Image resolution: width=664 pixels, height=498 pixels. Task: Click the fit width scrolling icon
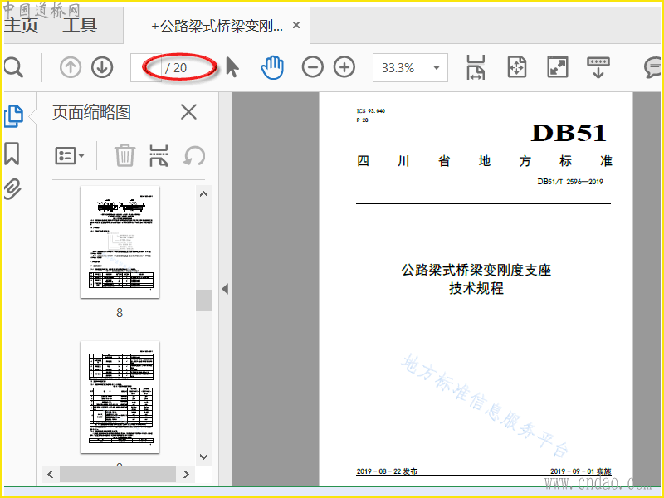(476, 67)
